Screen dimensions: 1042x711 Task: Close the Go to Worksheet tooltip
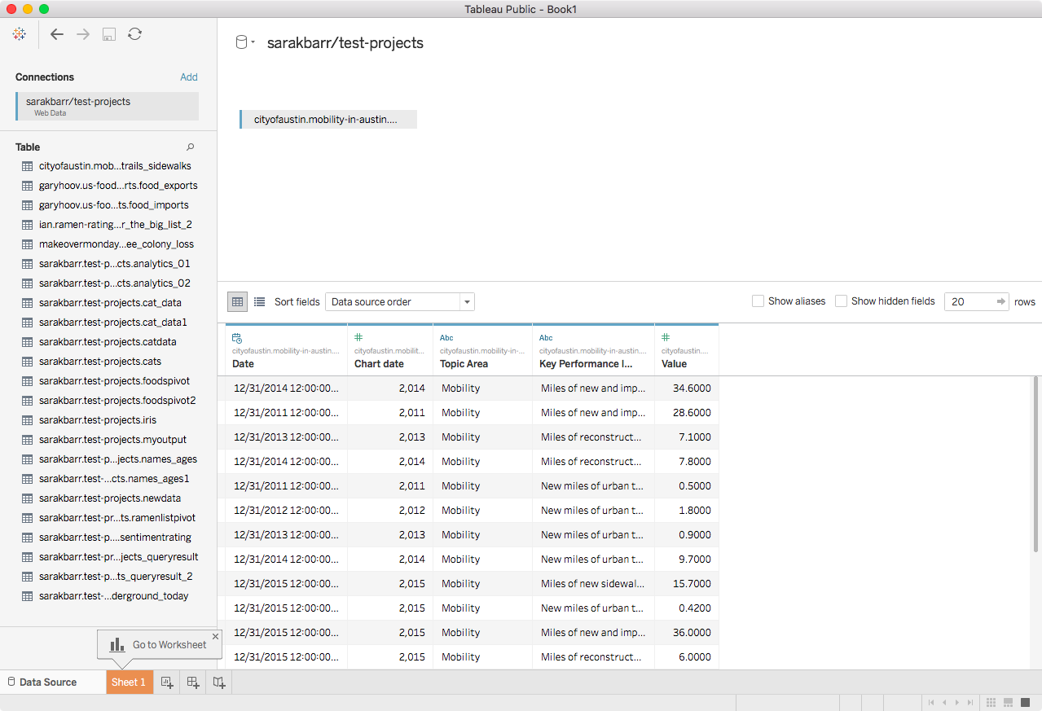tap(215, 636)
